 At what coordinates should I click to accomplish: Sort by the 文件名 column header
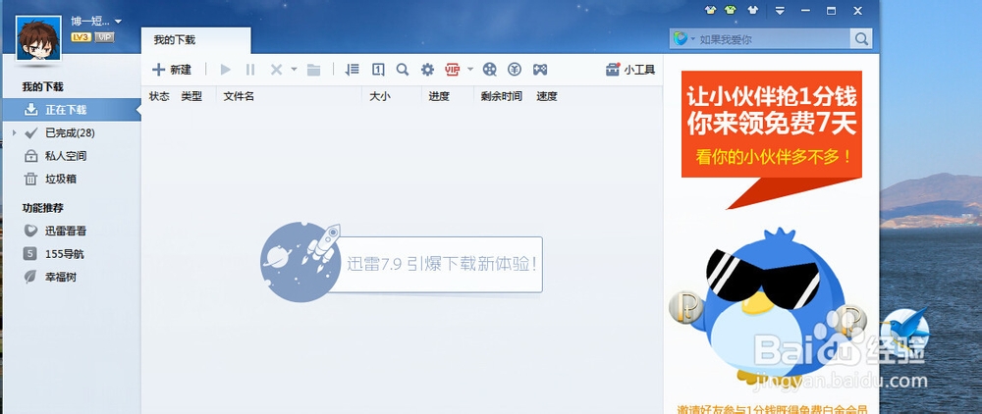click(x=239, y=96)
